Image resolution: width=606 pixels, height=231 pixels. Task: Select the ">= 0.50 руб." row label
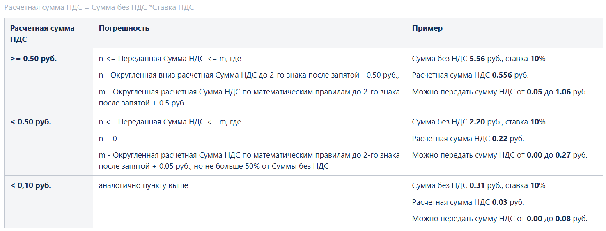(x=34, y=59)
